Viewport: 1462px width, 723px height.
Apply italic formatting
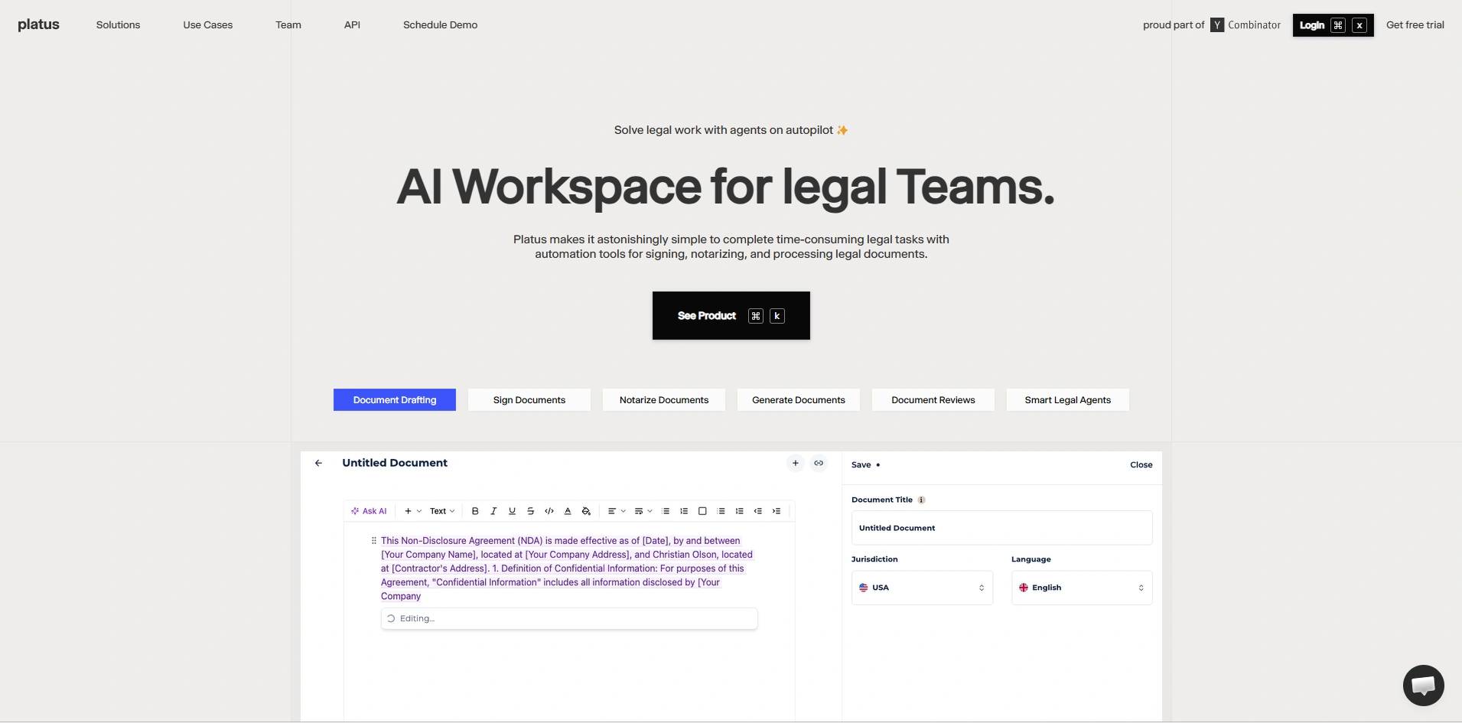pyautogui.click(x=493, y=511)
